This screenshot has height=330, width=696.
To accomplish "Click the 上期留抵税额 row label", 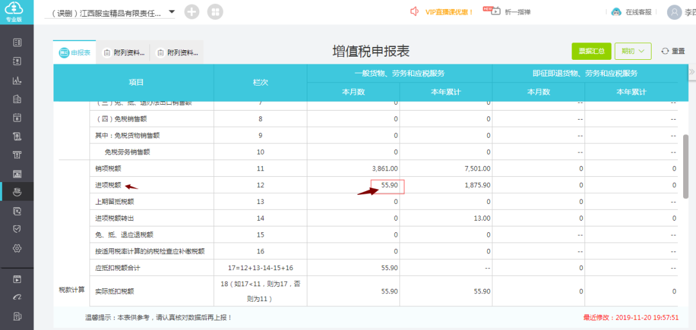I will [115, 201].
